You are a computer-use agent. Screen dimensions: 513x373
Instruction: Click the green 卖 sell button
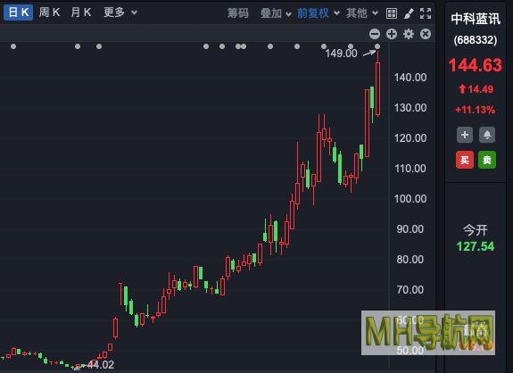(x=487, y=160)
